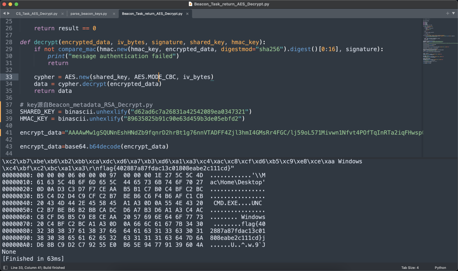Go to next tab with right arrow

(8, 13)
